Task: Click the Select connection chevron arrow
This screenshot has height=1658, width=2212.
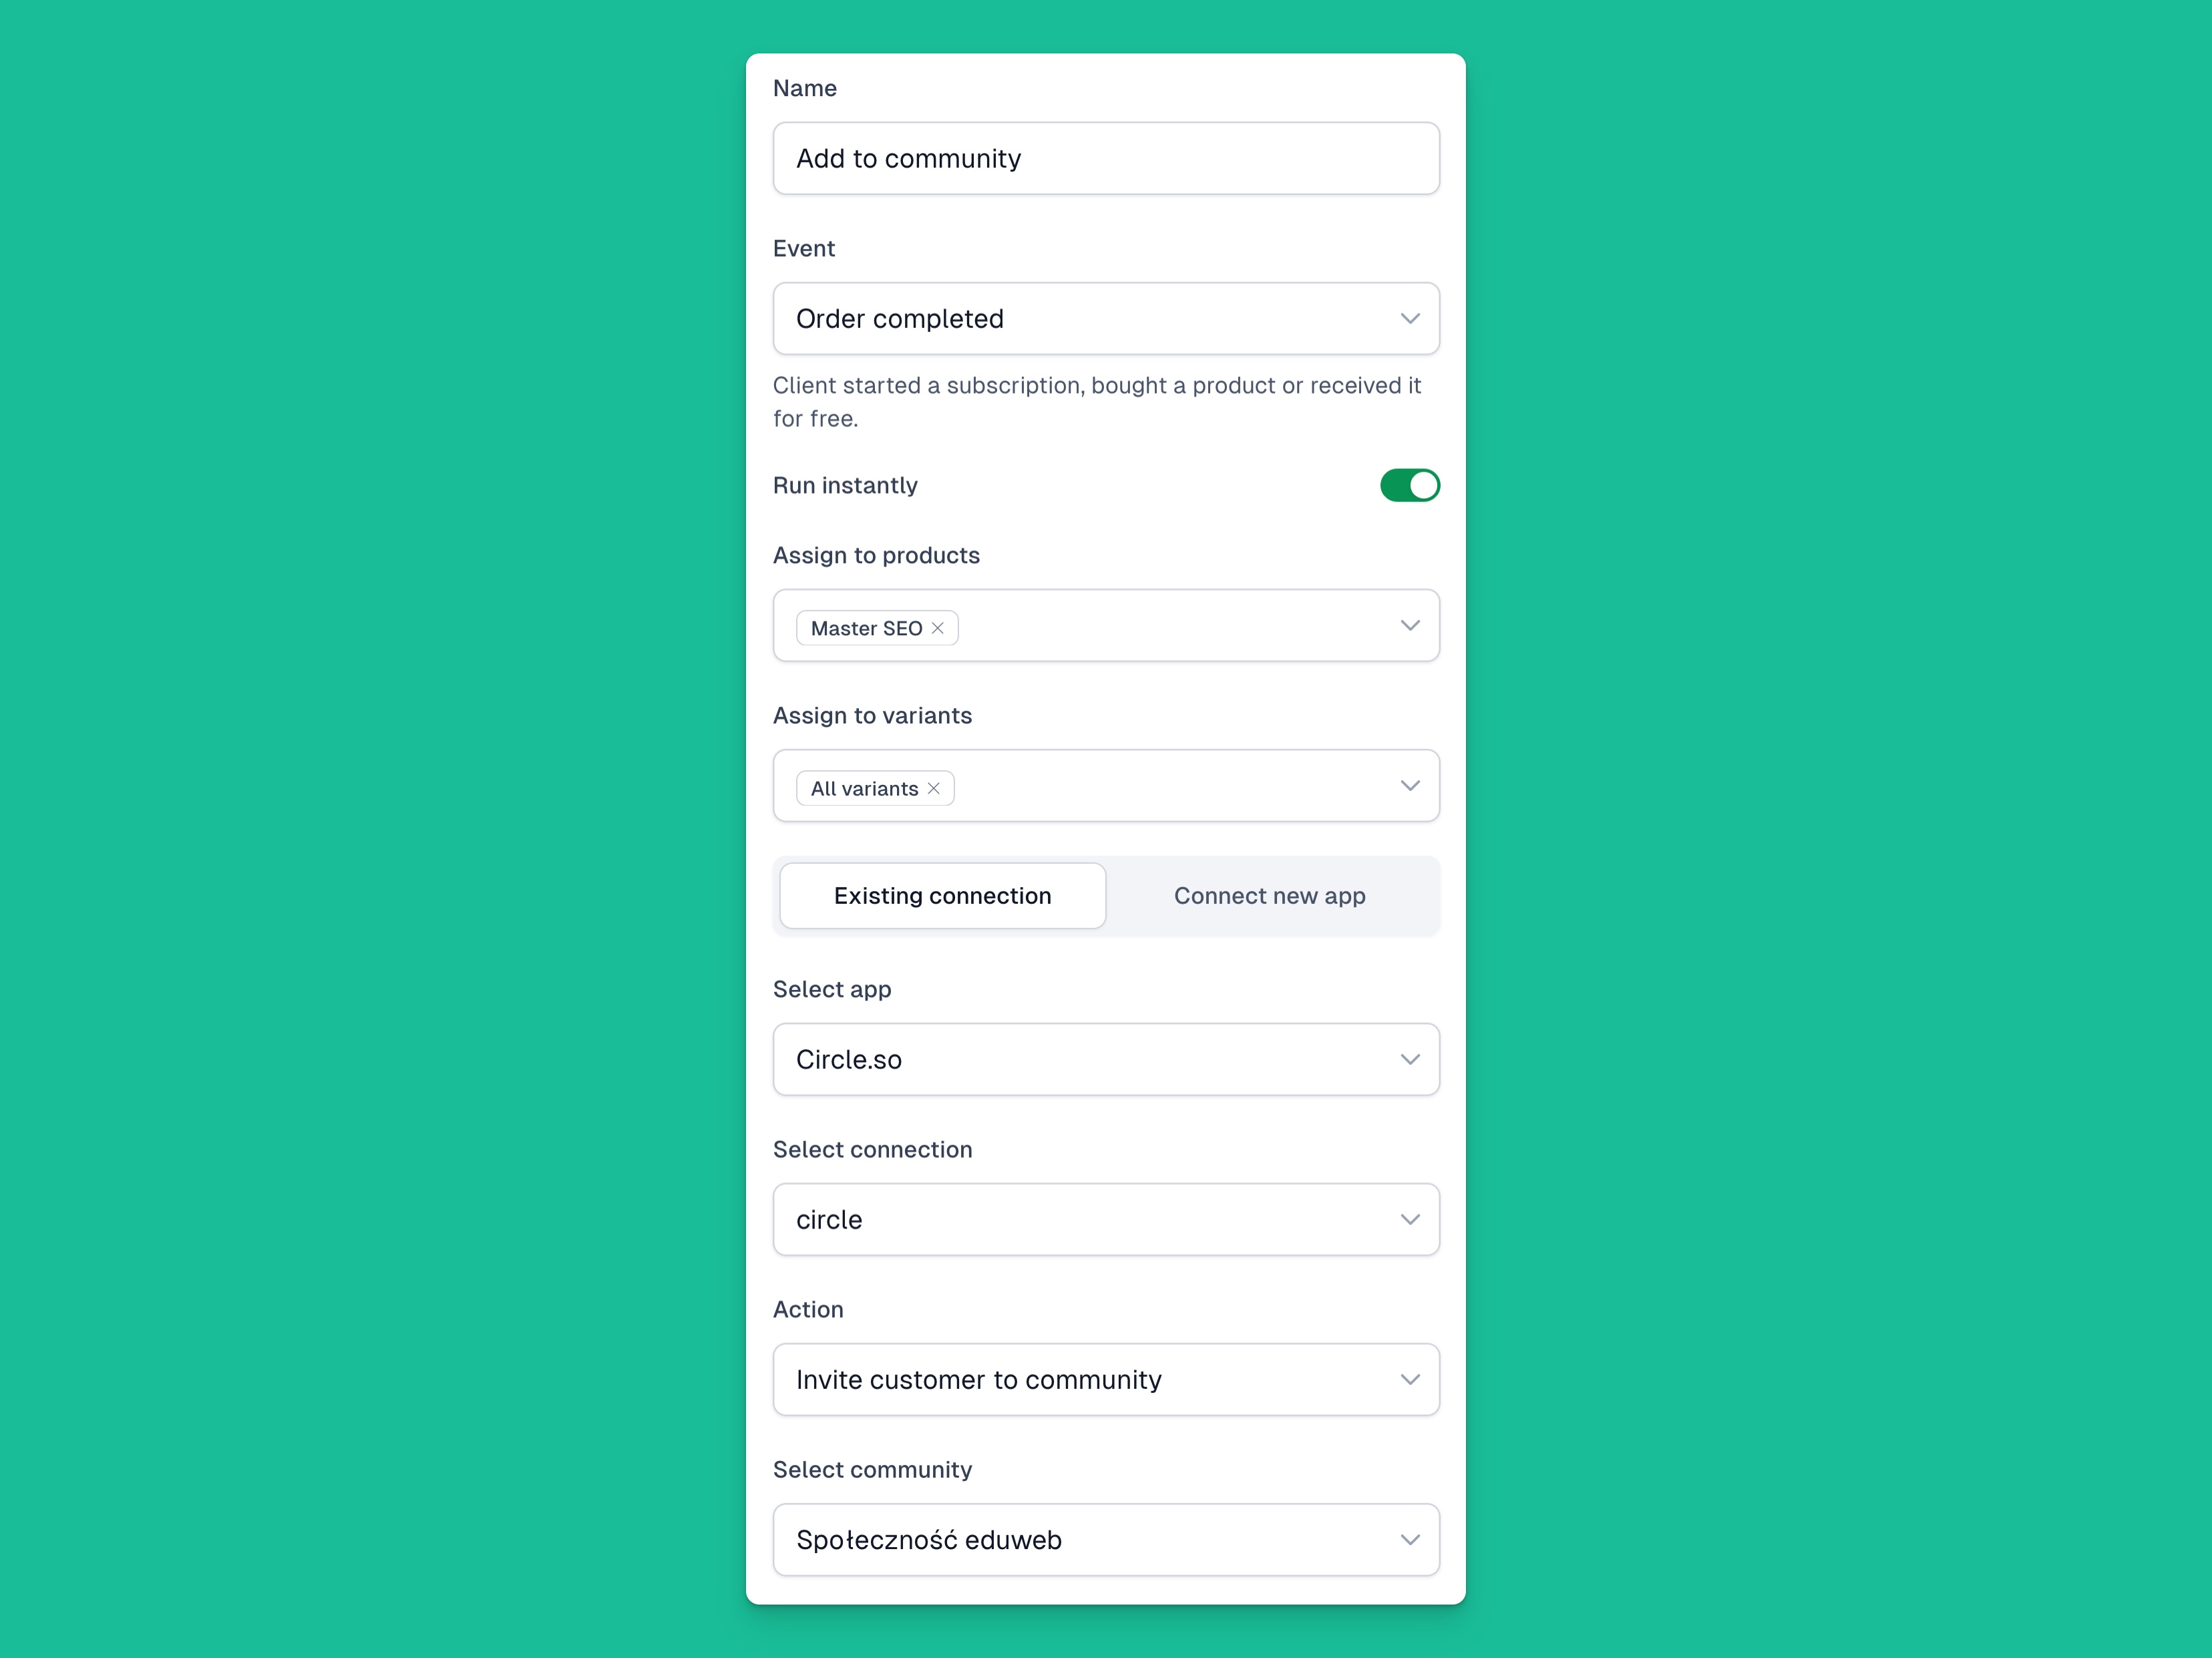Action: tap(1410, 1219)
